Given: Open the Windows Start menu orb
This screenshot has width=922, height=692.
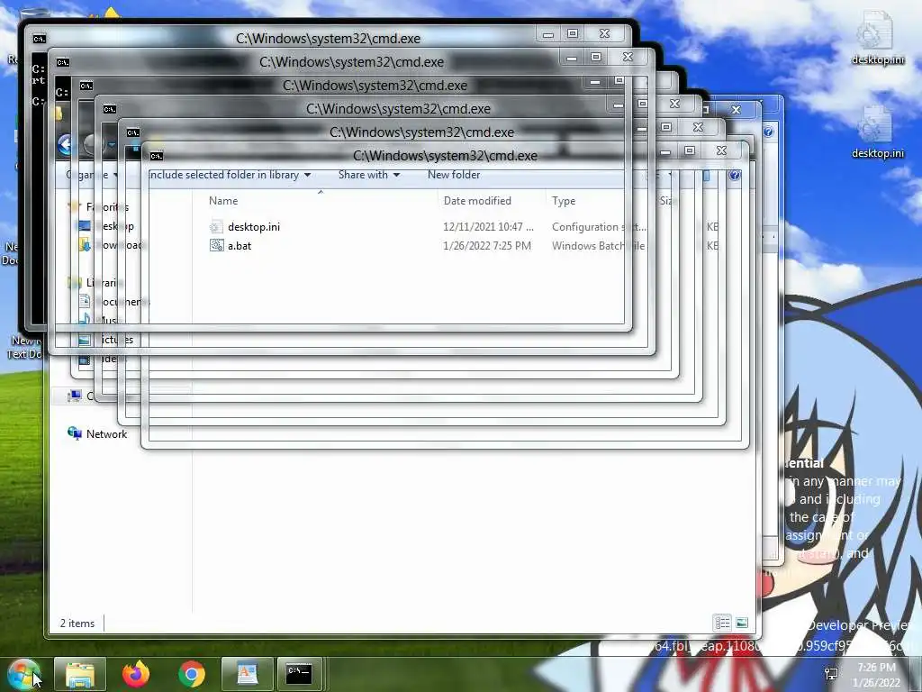Looking at the screenshot, I should click(23, 674).
